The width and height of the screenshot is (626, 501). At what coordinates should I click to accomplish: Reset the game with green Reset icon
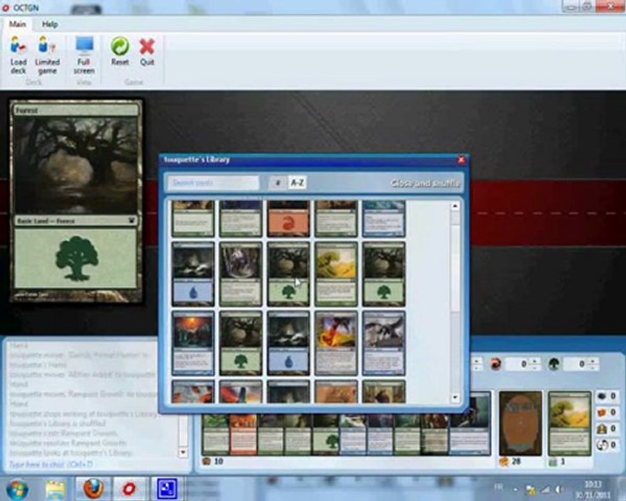(x=120, y=51)
